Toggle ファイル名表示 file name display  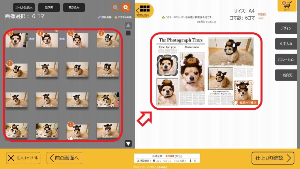tap(24, 7)
